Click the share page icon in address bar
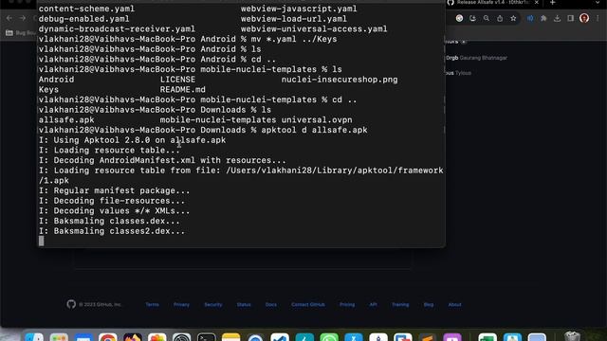The width and height of the screenshot is (607, 341). click(x=500, y=18)
